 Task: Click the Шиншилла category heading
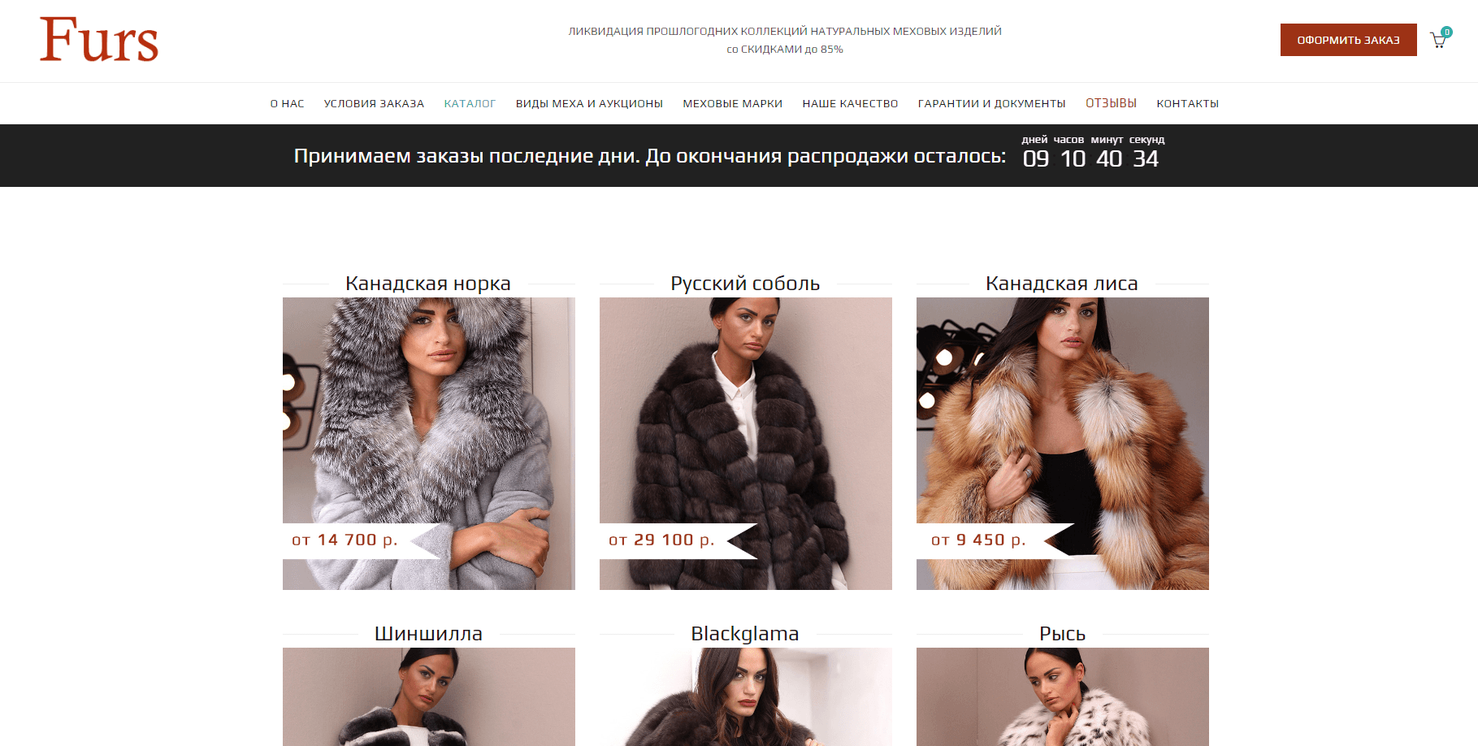click(428, 634)
